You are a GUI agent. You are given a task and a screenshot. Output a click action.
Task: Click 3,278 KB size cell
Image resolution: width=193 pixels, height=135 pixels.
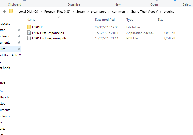[x=169, y=38]
